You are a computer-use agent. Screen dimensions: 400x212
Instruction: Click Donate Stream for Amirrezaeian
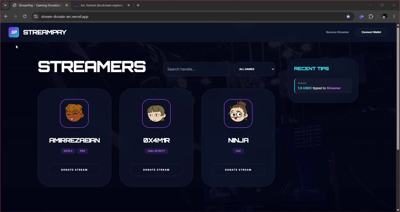click(74, 170)
